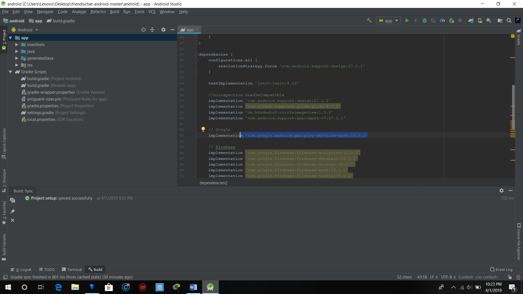Viewport: 523px width, 294px height.
Task: Open the AVD Manager icon
Action: tap(480, 20)
